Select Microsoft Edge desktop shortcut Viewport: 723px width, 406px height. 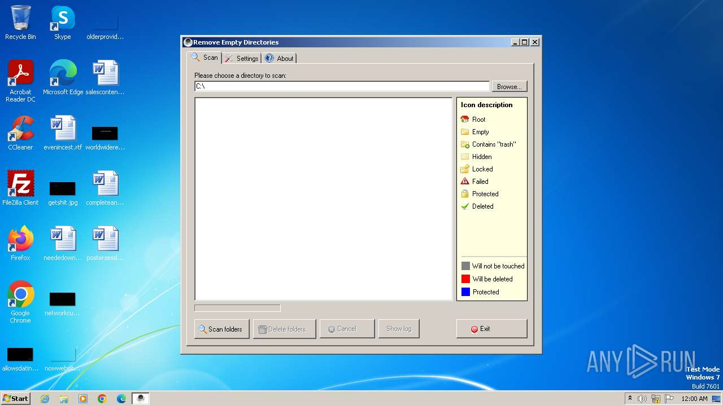[63, 77]
